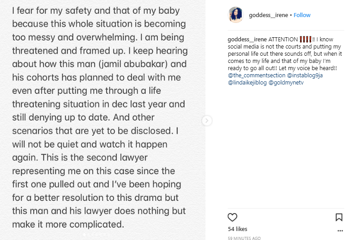Viewport: 351px width, 240px height.
Task: Visit the @the_commentsection mention
Action: pyautogui.click(x=256, y=75)
